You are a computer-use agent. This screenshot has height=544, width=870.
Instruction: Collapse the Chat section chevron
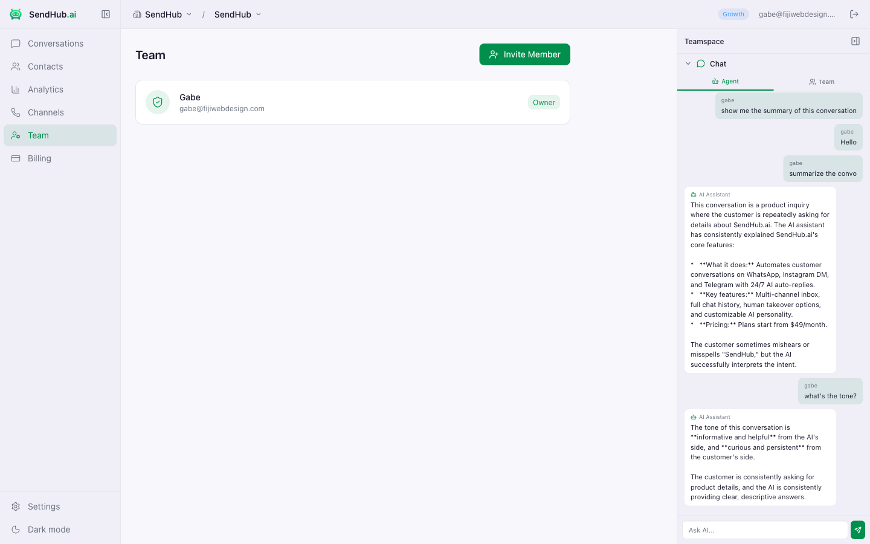(688, 63)
